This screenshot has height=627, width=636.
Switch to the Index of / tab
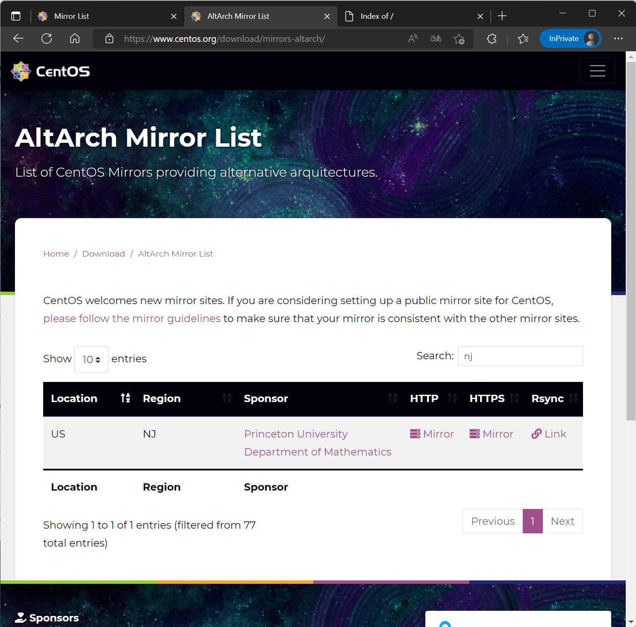point(414,16)
